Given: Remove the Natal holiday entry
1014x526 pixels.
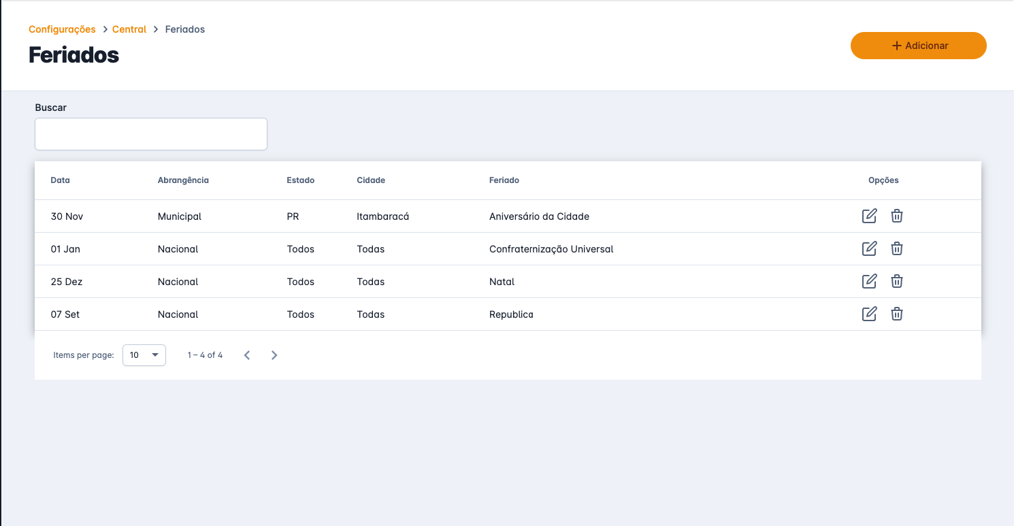Looking at the screenshot, I should [x=897, y=282].
